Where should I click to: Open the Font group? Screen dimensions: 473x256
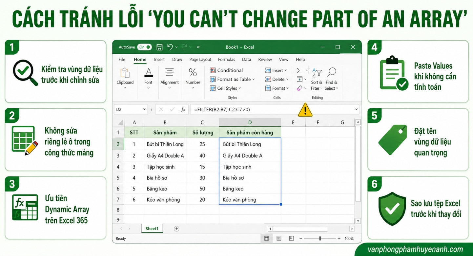point(149,79)
